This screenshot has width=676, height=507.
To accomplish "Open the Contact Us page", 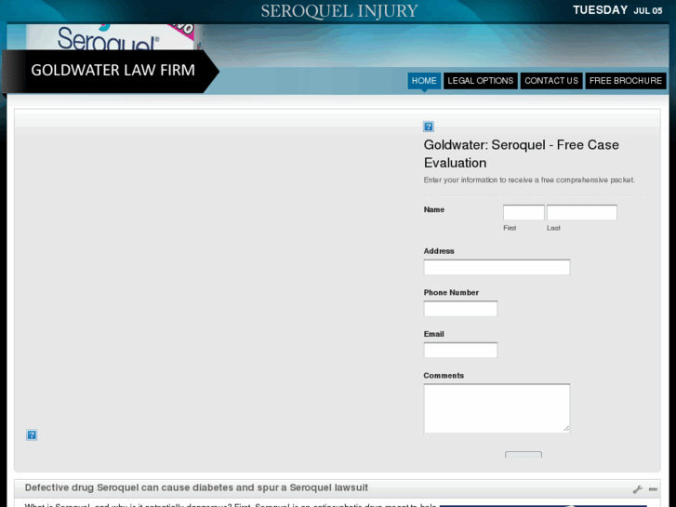I will (x=551, y=81).
